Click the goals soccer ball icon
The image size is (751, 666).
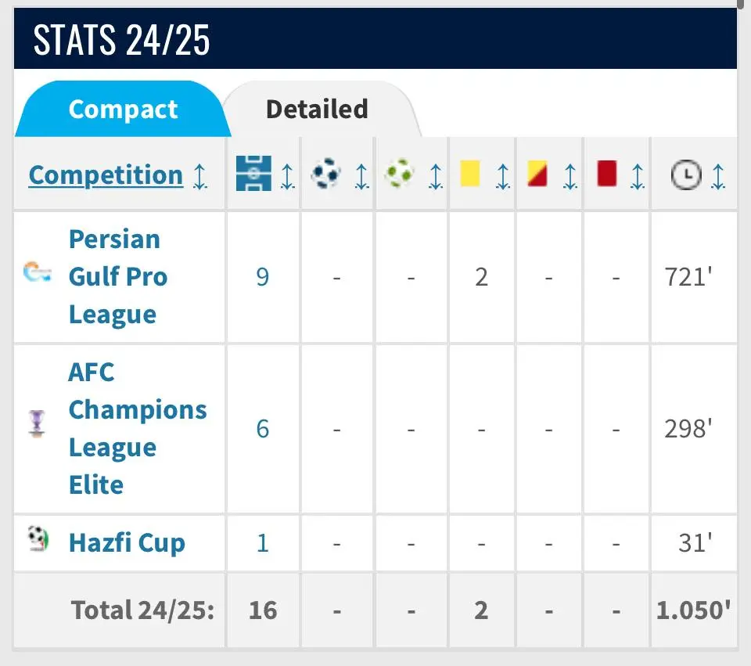point(325,174)
